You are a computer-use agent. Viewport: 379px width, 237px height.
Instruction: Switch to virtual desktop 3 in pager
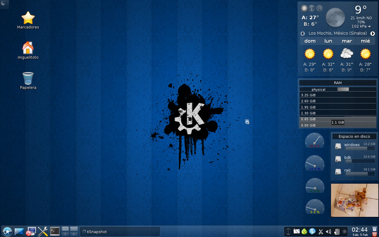click(x=65, y=234)
